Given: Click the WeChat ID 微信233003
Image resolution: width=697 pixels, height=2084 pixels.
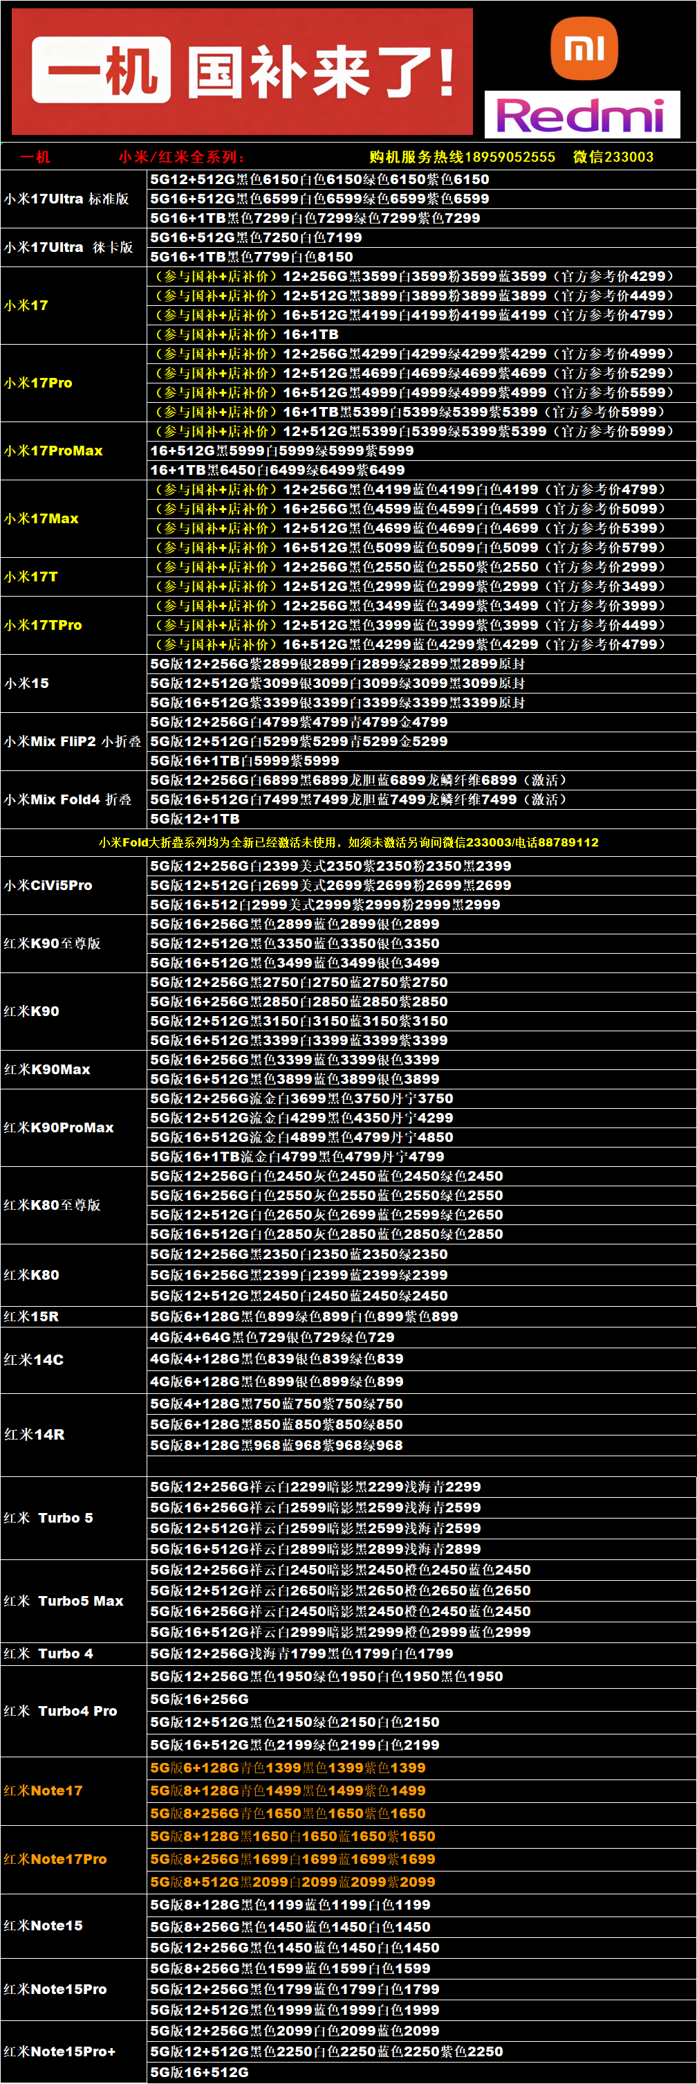Looking at the screenshot, I should tap(613, 157).
